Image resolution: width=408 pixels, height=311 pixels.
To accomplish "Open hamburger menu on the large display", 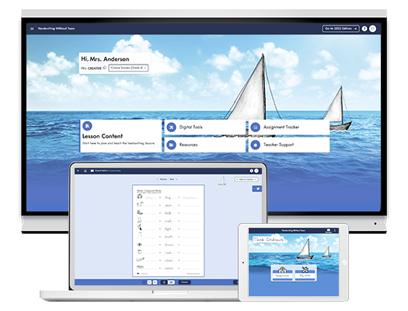I will coord(32,29).
